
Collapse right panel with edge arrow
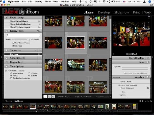pyautogui.click(x=153, y=57)
